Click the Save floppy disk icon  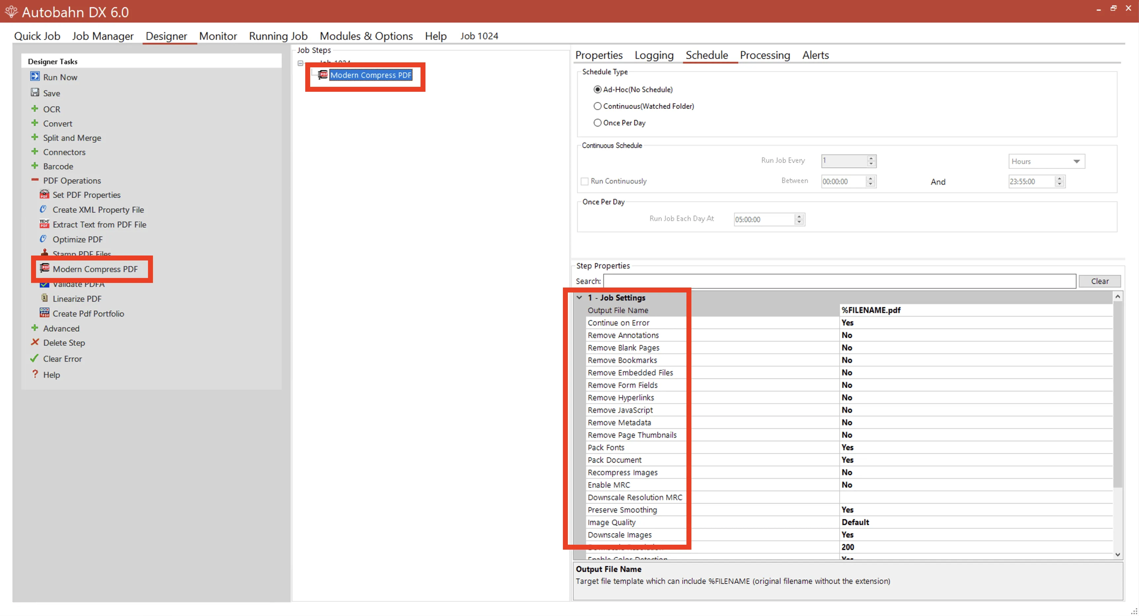click(35, 92)
